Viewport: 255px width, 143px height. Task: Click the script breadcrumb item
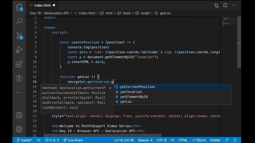click(x=143, y=13)
